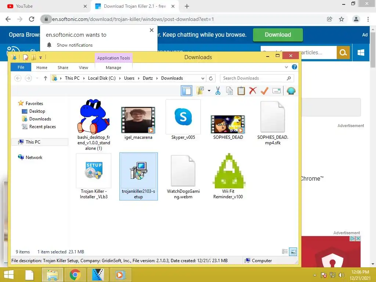Go forward in Explorer navigation
Image resolution: width=376 pixels, height=282 pixels.
point(28,78)
